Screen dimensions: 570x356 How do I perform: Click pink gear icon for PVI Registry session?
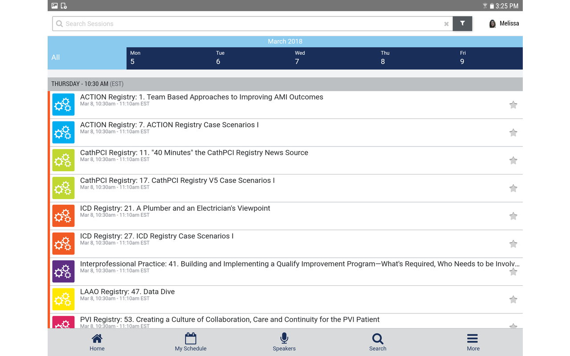[63, 322]
